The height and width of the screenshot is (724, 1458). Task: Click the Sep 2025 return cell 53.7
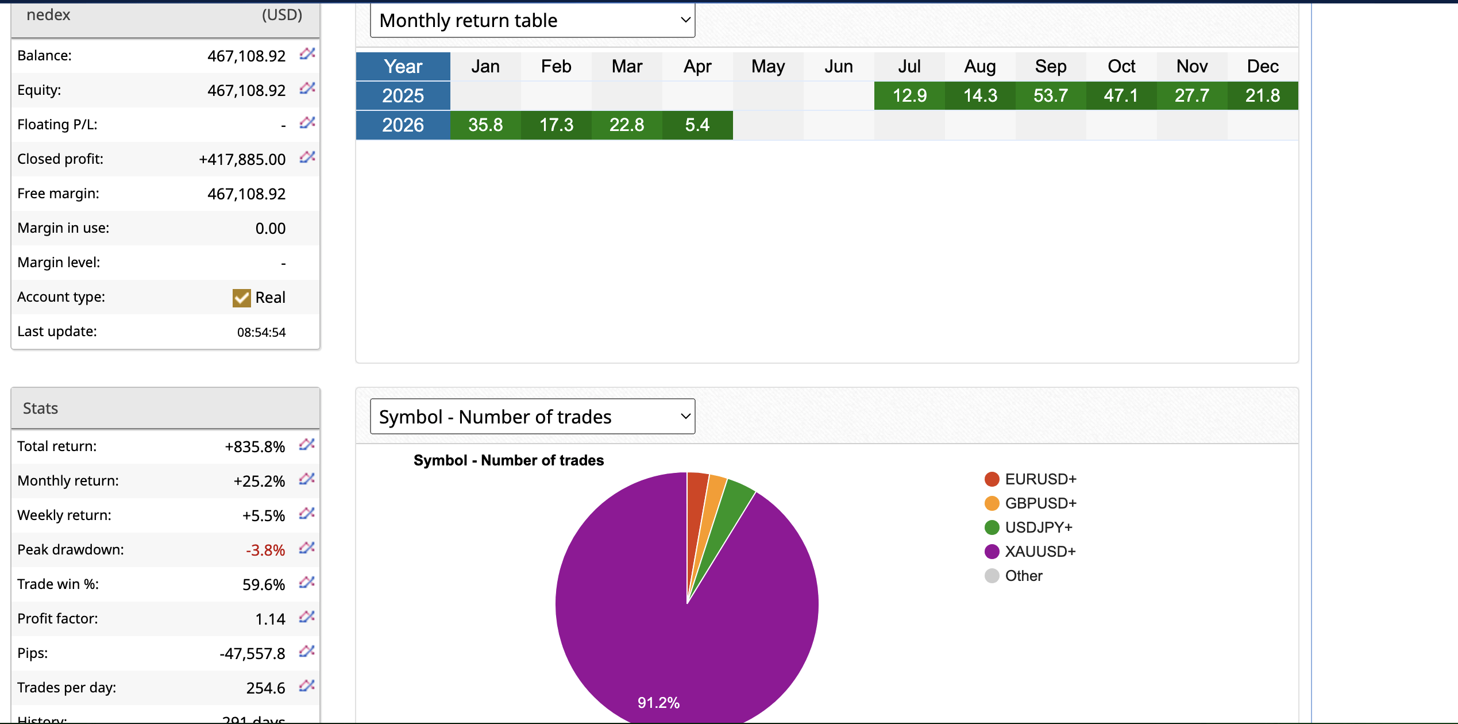tap(1050, 95)
